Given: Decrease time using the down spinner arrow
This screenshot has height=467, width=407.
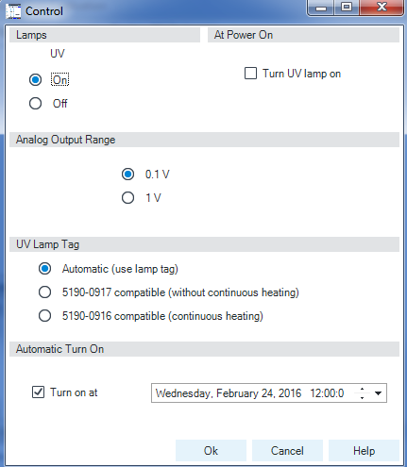Looking at the screenshot, I should tap(362, 397).
